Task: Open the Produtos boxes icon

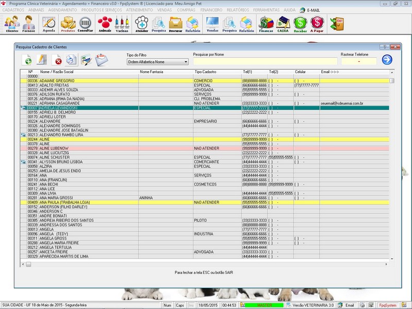Action: coord(68,24)
